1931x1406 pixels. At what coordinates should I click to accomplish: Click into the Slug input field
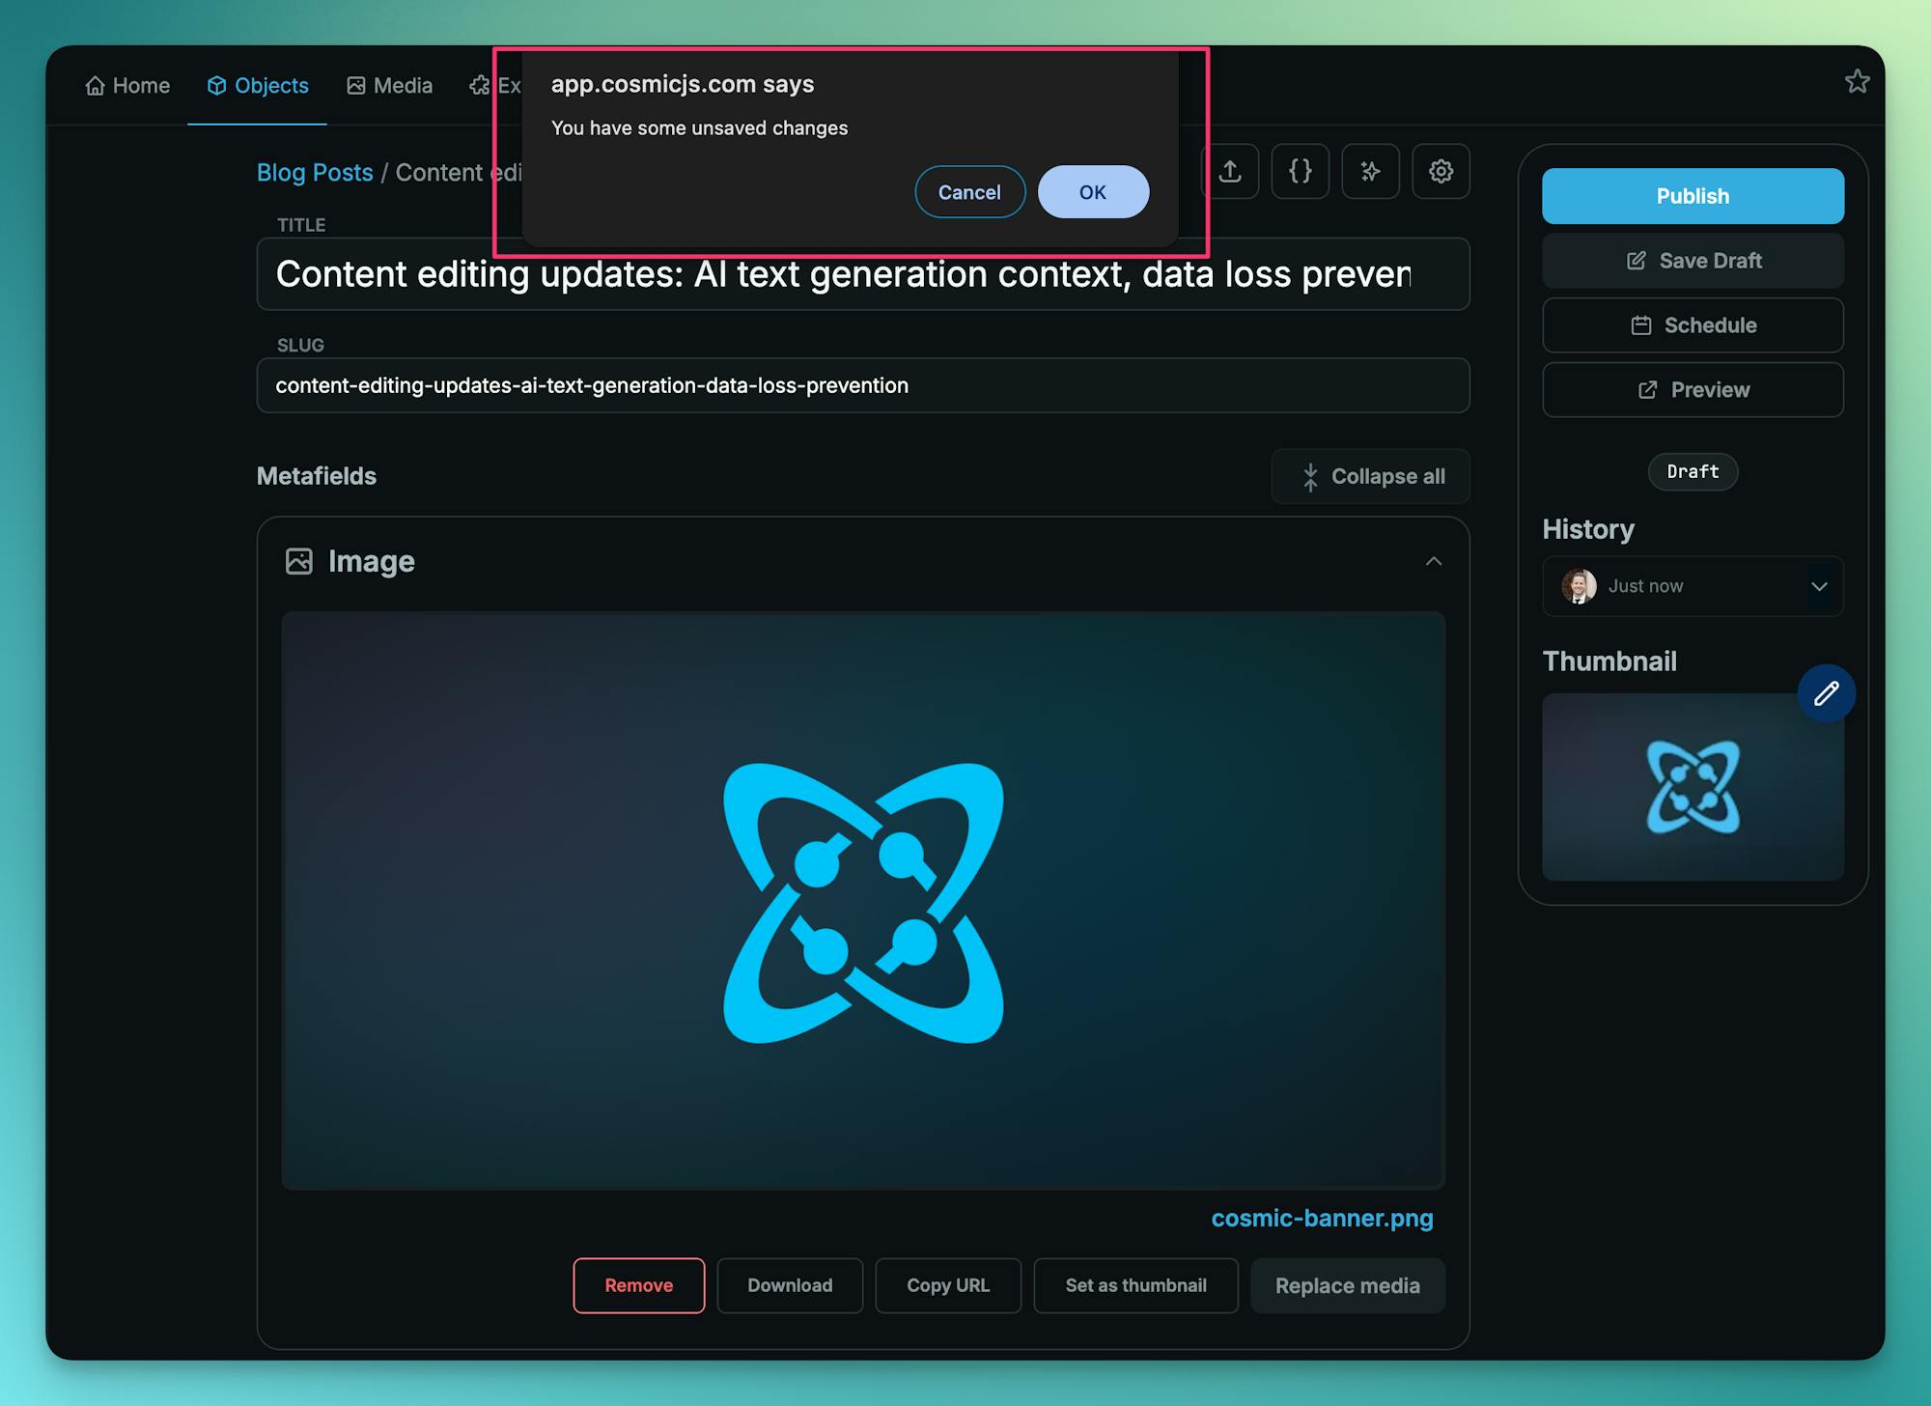[863, 385]
